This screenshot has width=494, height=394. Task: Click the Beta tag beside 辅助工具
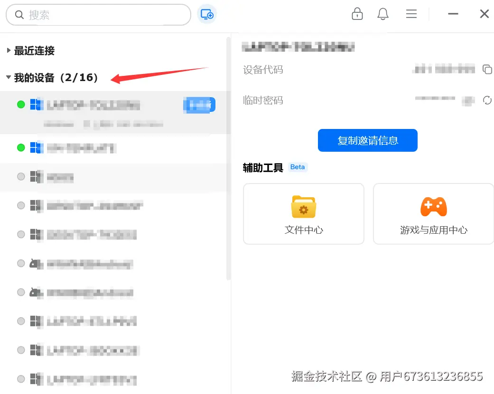pos(298,167)
